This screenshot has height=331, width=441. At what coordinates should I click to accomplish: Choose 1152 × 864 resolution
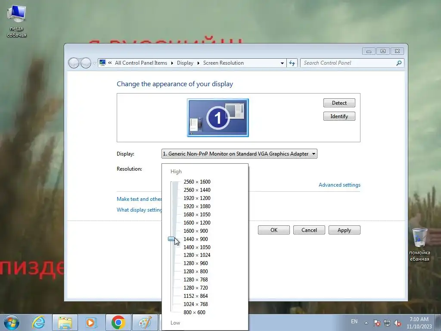click(x=196, y=296)
